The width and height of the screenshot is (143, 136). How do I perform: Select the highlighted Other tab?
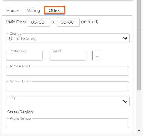(x=55, y=10)
